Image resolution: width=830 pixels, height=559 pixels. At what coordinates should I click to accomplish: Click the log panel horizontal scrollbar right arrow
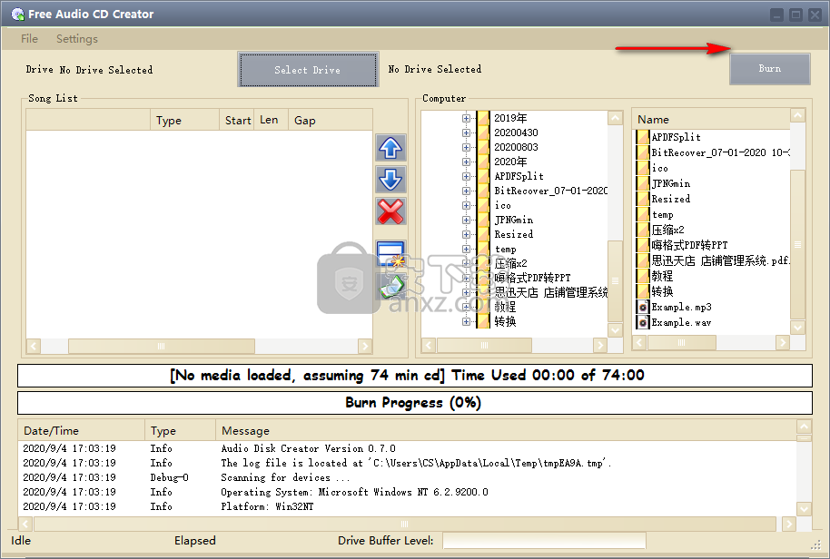[x=789, y=524]
